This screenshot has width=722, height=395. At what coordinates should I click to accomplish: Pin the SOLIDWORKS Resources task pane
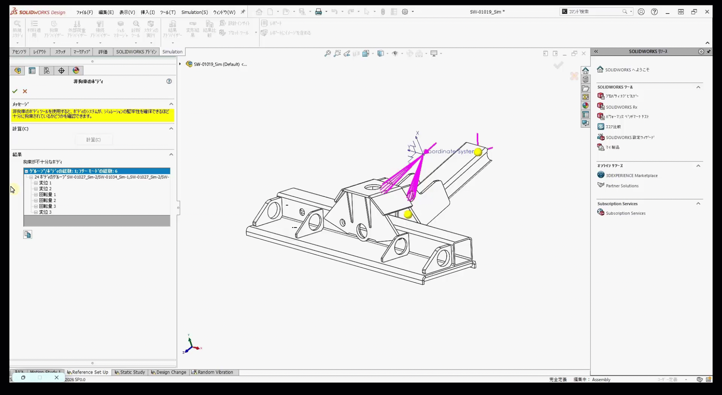point(708,52)
